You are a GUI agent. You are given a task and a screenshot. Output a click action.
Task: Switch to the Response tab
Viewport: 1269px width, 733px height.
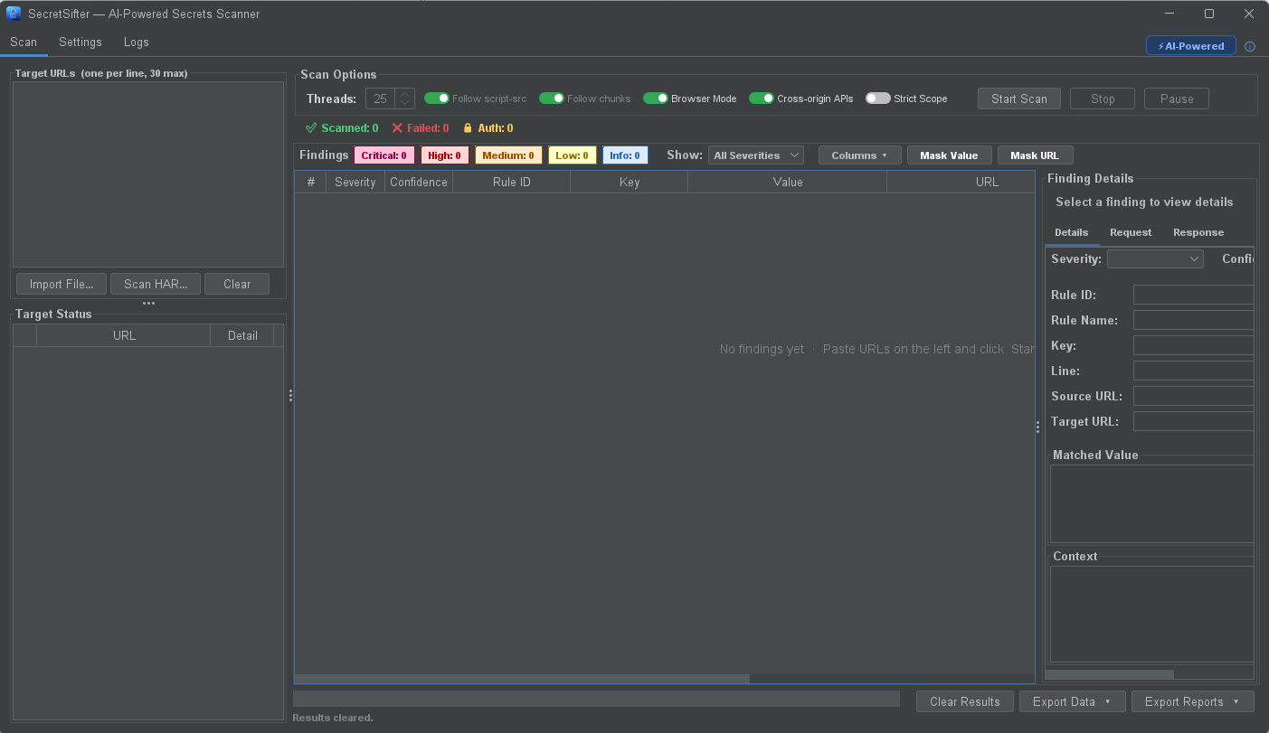pyautogui.click(x=1198, y=232)
